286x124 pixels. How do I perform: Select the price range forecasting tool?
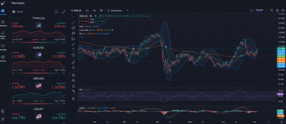click(73, 39)
